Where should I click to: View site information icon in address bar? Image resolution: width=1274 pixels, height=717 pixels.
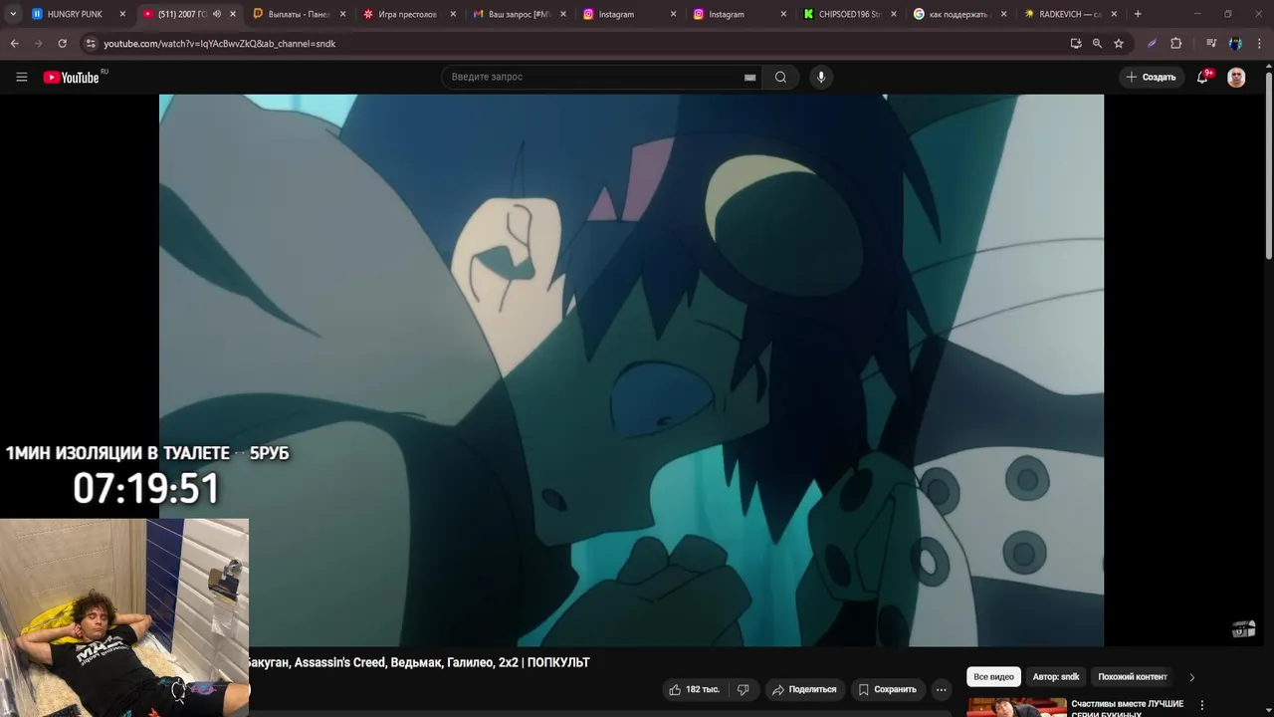pyautogui.click(x=91, y=44)
